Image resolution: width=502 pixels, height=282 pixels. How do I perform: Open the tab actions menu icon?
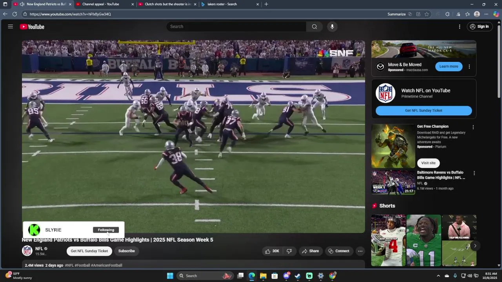tap(5, 4)
